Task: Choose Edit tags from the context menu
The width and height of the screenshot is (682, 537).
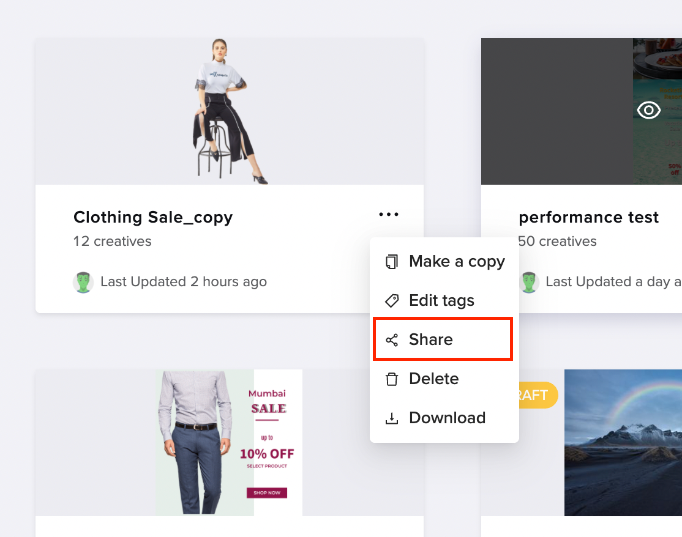Action: pyautogui.click(x=444, y=301)
